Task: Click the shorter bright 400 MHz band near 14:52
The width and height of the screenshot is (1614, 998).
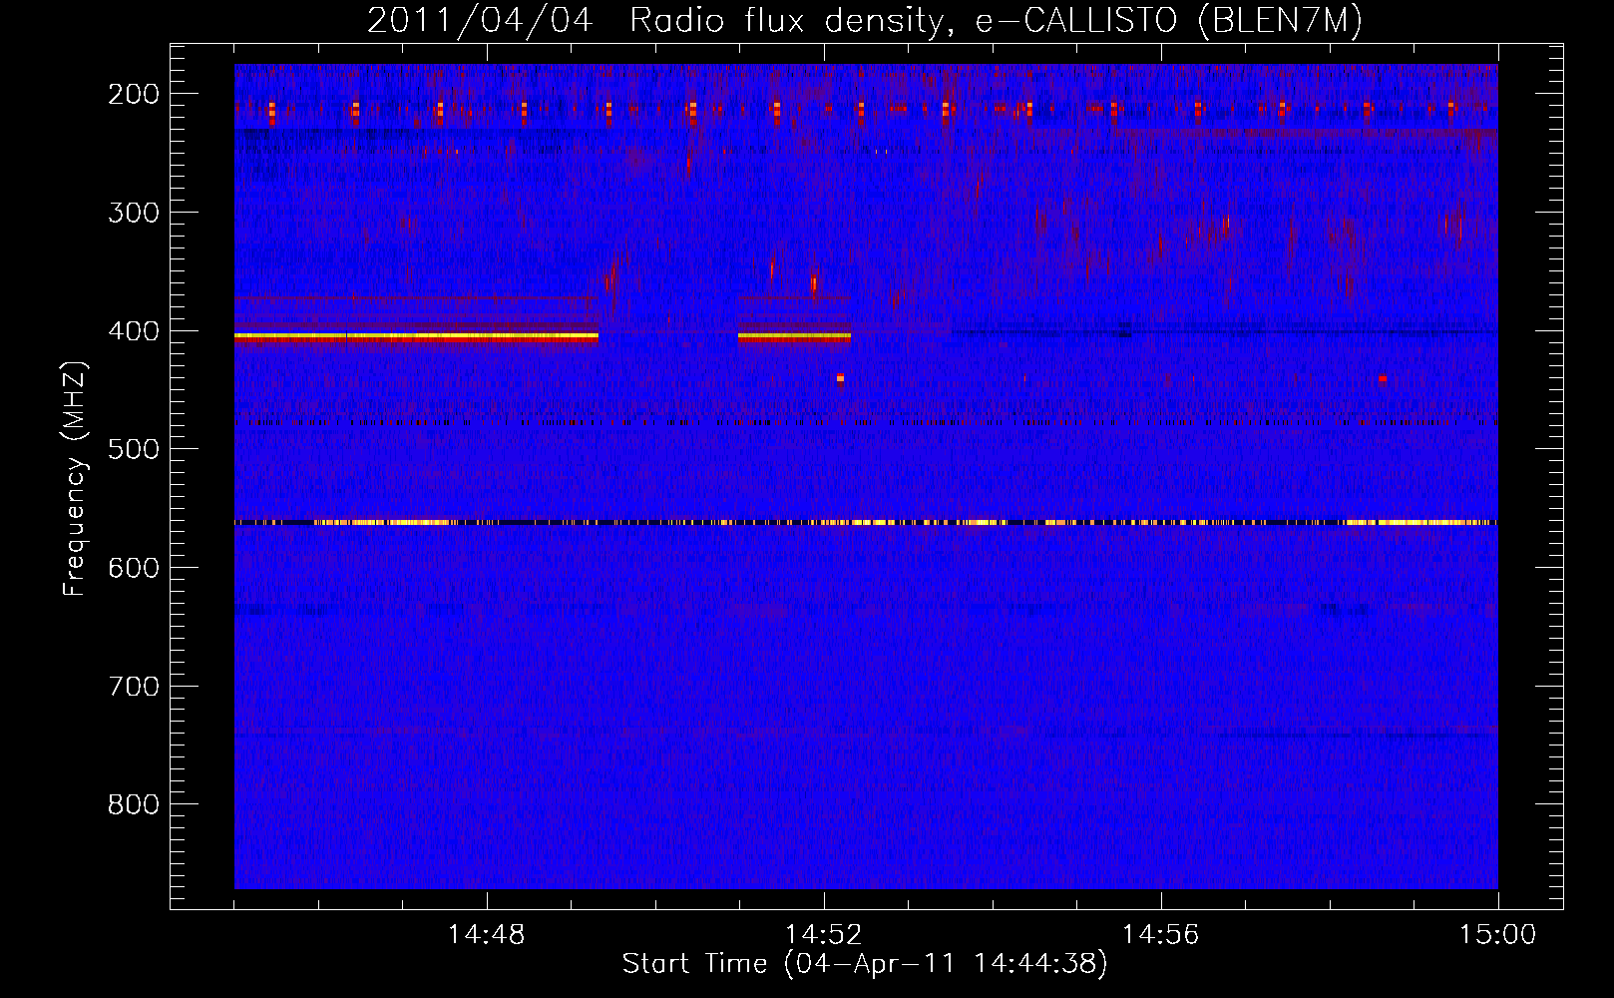Action: coord(794,338)
